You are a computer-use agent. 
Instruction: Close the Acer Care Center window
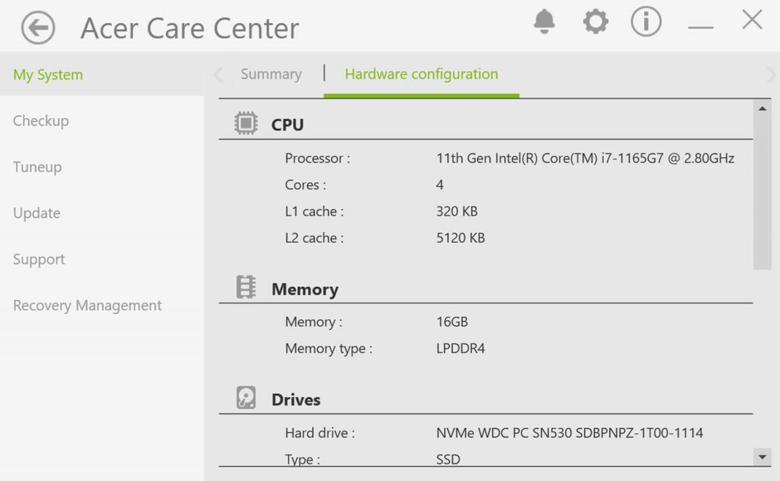tap(752, 19)
